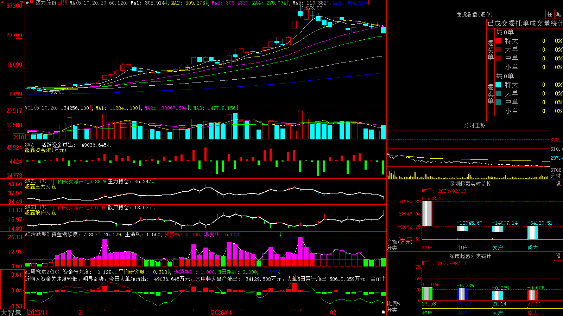The height and width of the screenshot is (316, 563).
Task: Click the 迈为股份 stock name
Action: pos(46,3)
